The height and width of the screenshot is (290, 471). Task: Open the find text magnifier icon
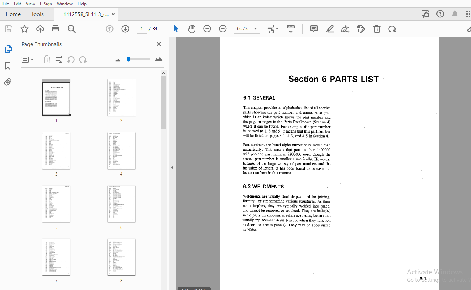tap(72, 29)
